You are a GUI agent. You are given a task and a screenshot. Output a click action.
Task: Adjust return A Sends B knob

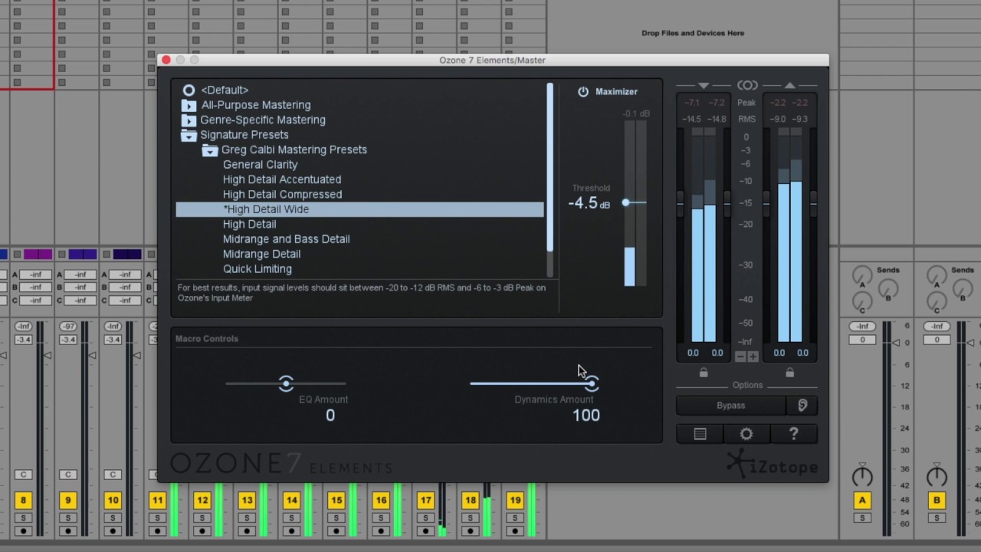(x=887, y=289)
